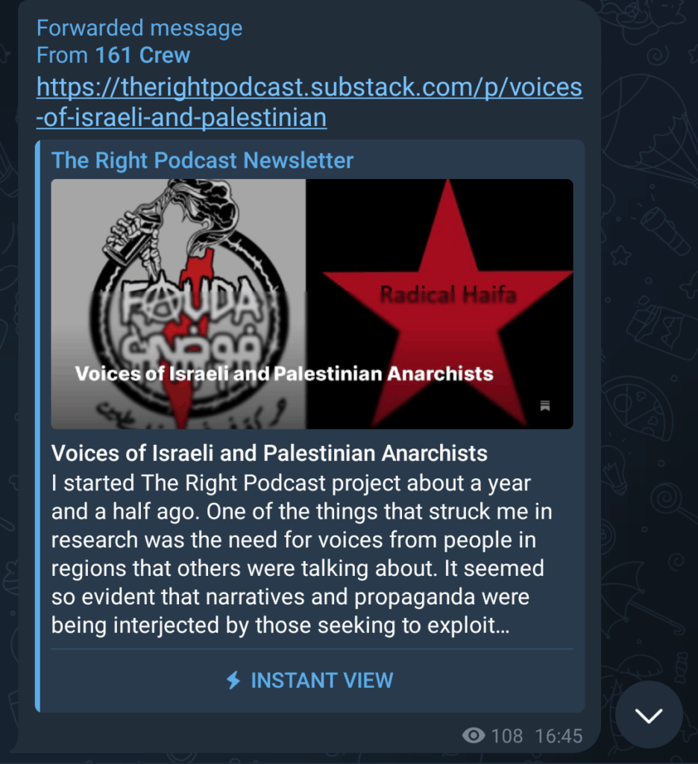The width and height of the screenshot is (698, 764).
Task: Click the Forwarded message header
Action: (139, 28)
